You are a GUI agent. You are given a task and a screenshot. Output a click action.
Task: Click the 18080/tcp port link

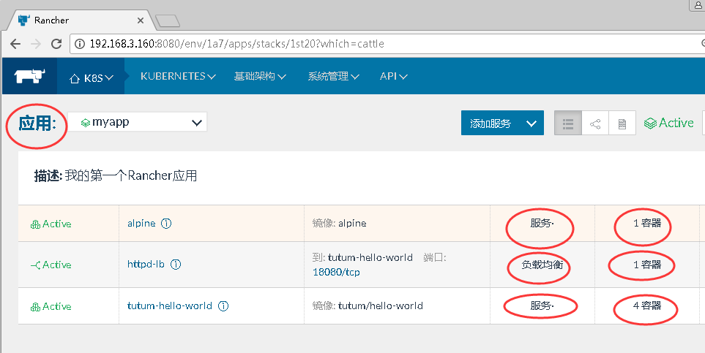[x=336, y=272]
